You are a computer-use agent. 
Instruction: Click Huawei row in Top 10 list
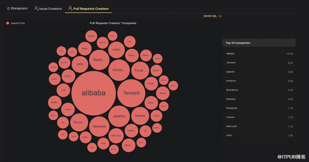[x=259, y=117]
